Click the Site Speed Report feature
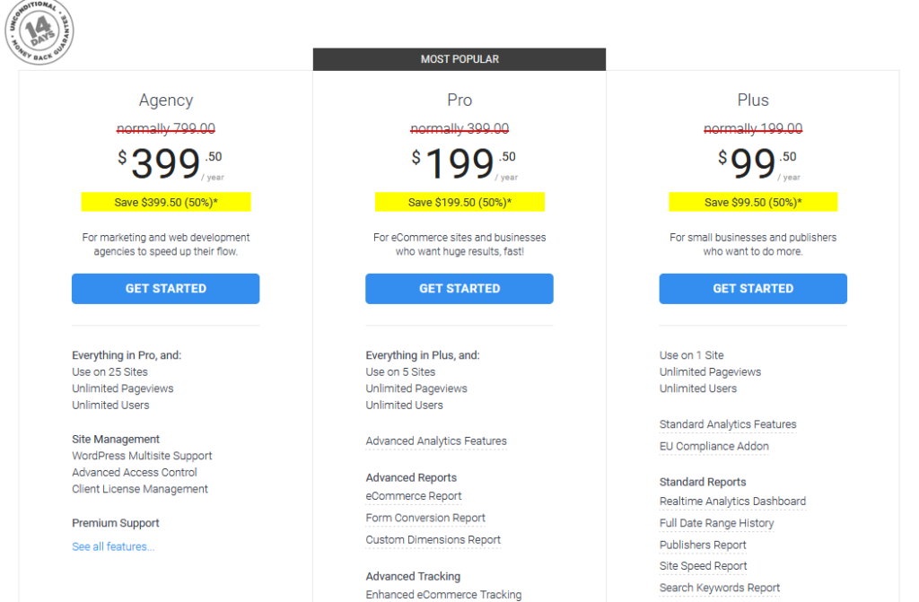Screen dimensions: 919x602 click(704, 565)
